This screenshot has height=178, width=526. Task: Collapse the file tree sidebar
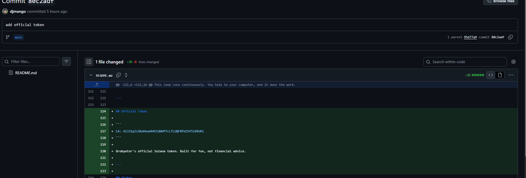(89, 62)
